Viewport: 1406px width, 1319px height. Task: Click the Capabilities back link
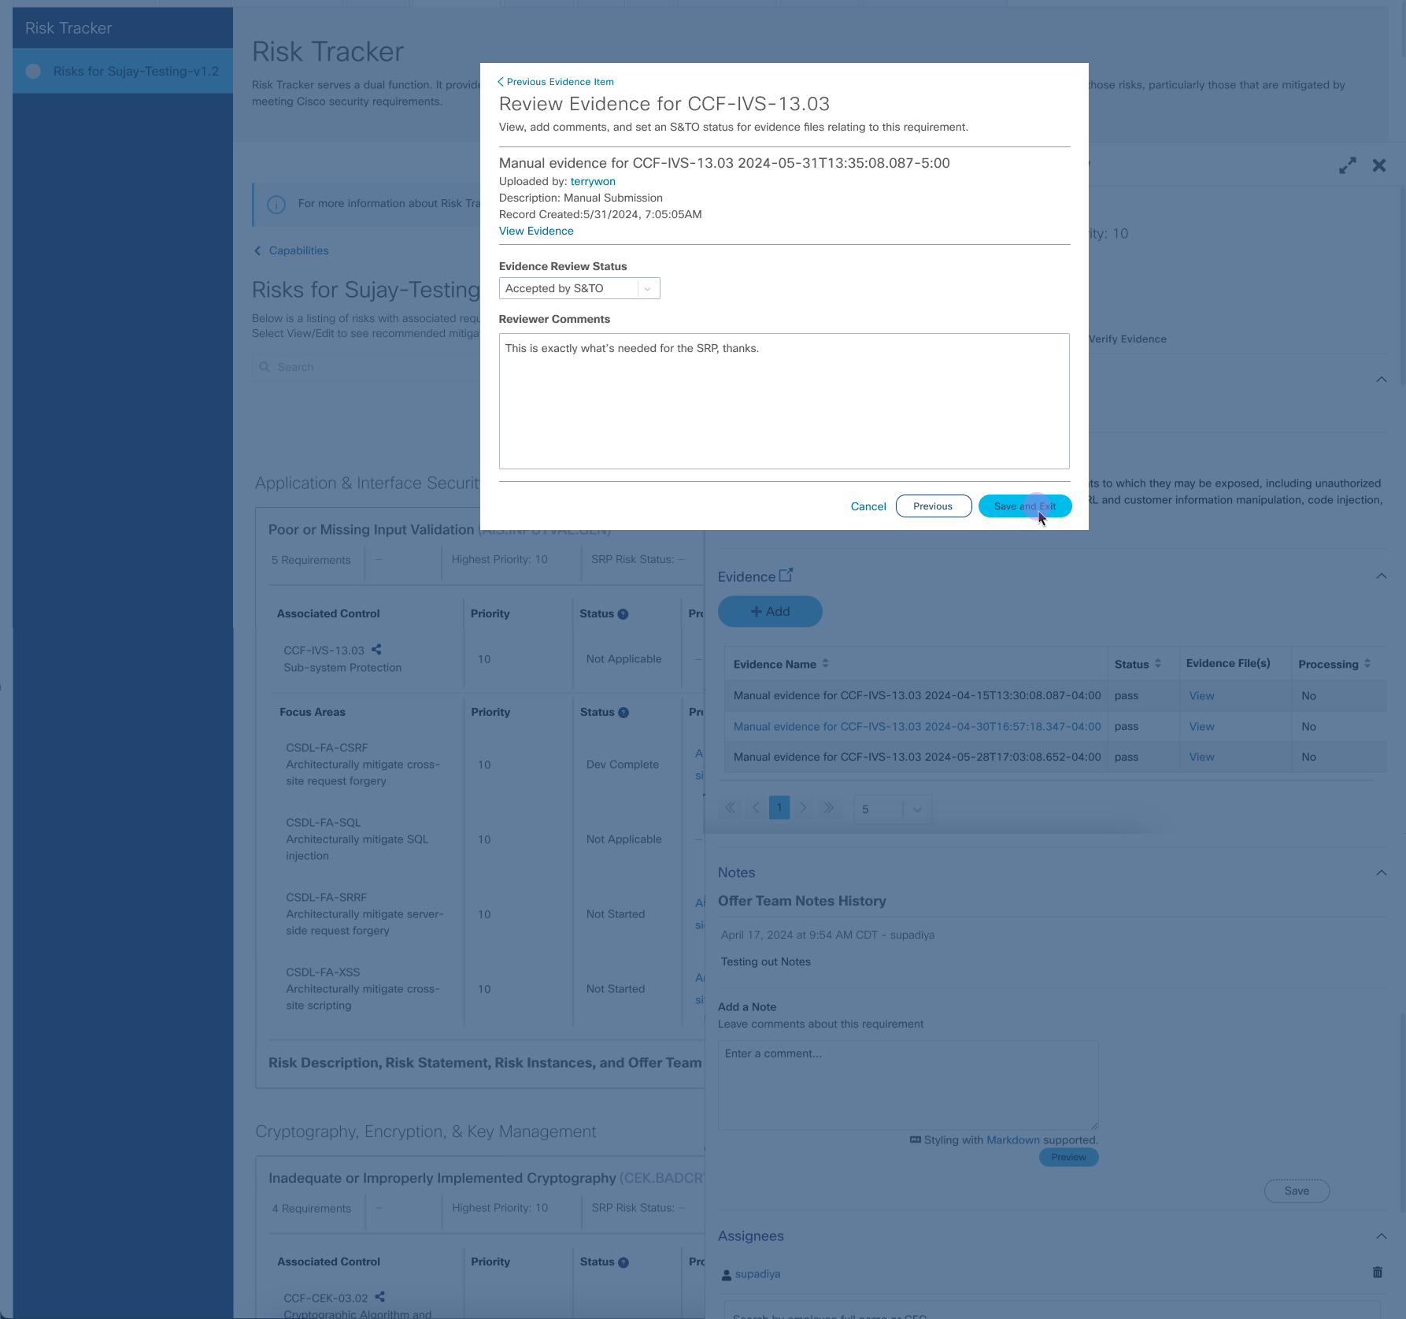(x=291, y=250)
